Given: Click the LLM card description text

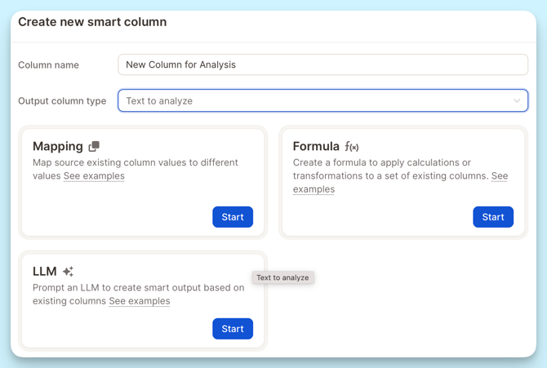Looking at the screenshot, I should (x=138, y=288).
